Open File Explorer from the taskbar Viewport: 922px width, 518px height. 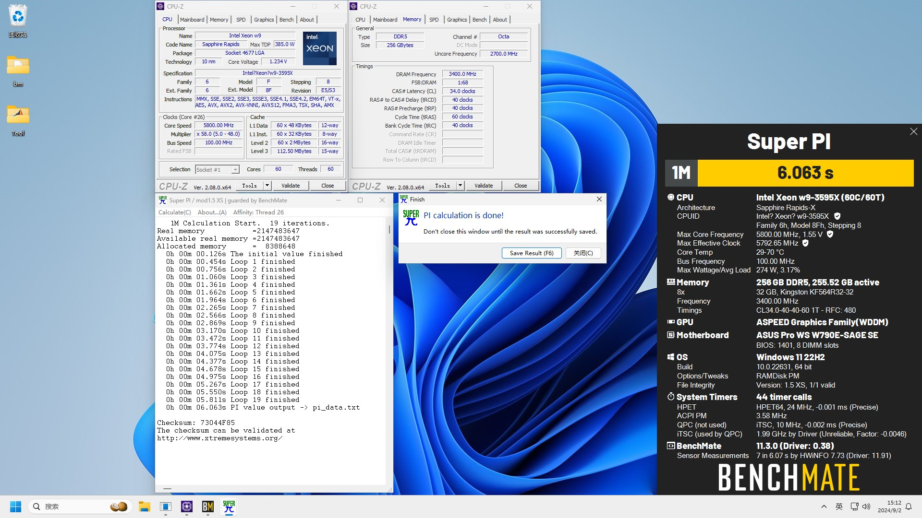coord(145,506)
